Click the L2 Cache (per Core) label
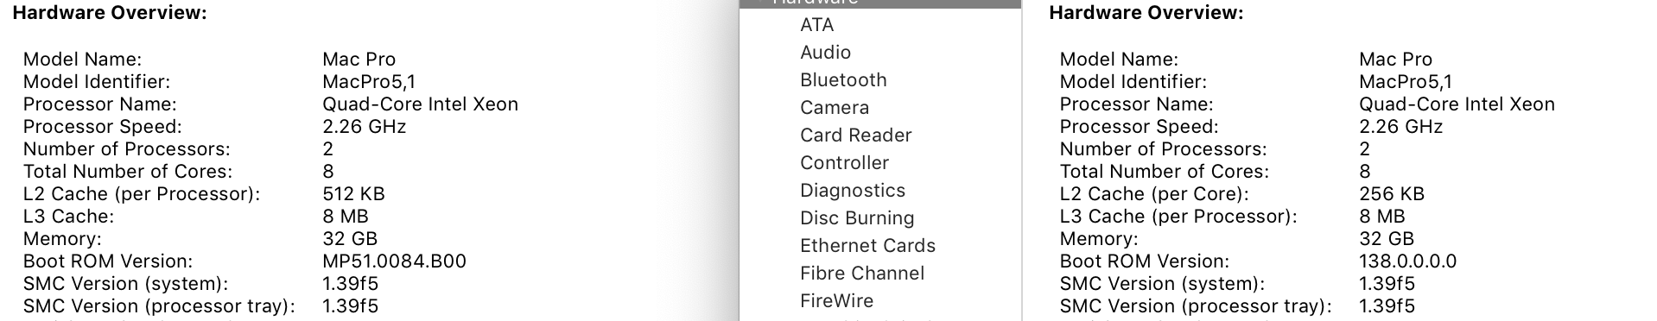 [1154, 194]
